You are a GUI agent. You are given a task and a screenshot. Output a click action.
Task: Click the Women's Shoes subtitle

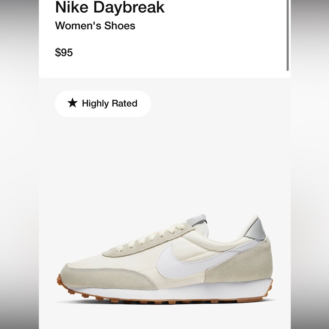[95, 26]
